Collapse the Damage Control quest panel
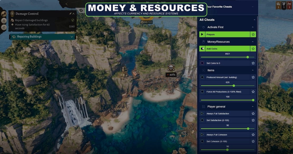Image resolution: width=293 pixels, height=154 pixels. 74,14
